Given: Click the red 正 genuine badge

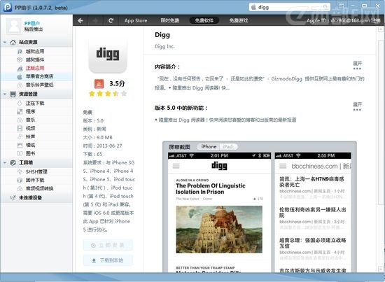Looking at the screenshot, I should point(99,84).
